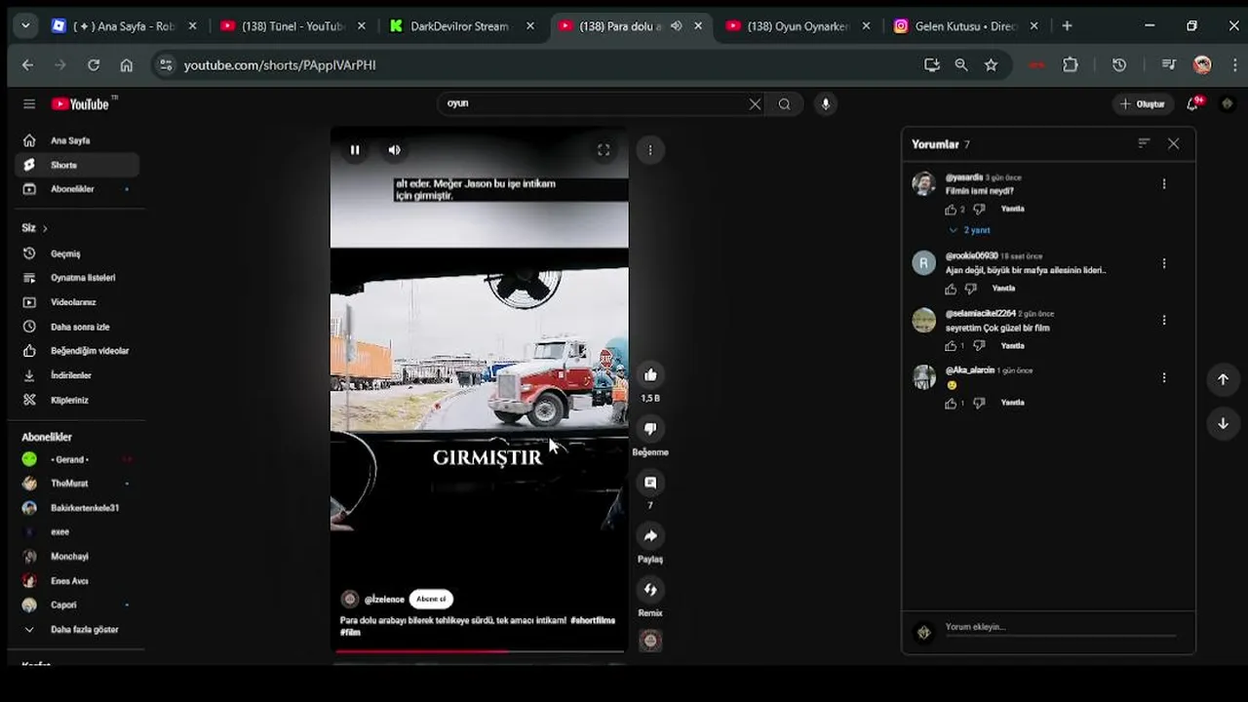
Task: Open a new browser tab
Action: 1067,26
